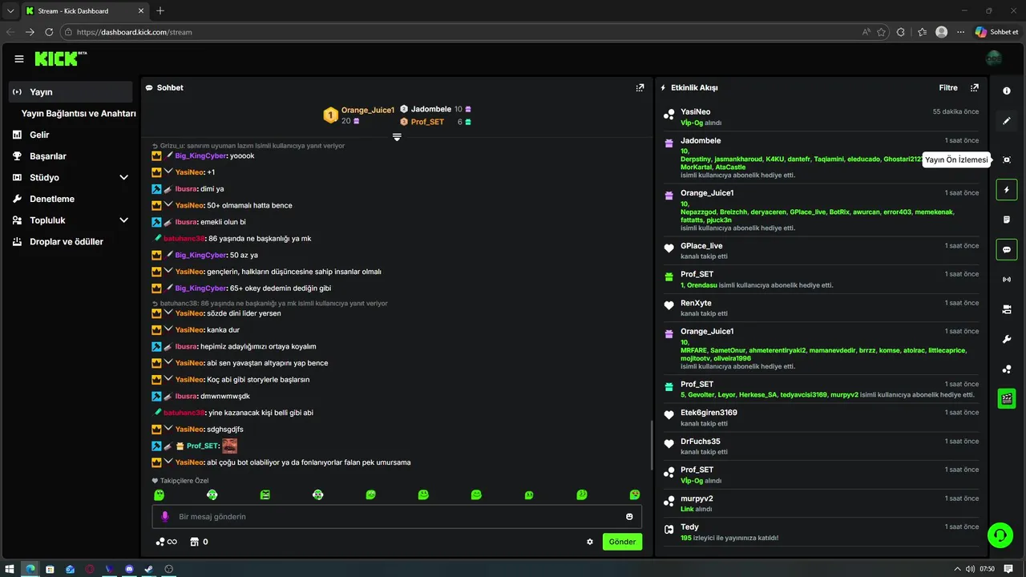Click the profile avatar at top right

pos(994,59)
